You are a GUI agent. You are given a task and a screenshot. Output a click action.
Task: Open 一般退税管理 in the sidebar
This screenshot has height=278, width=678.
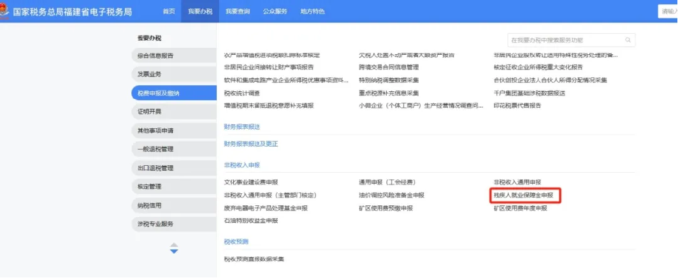155,149
